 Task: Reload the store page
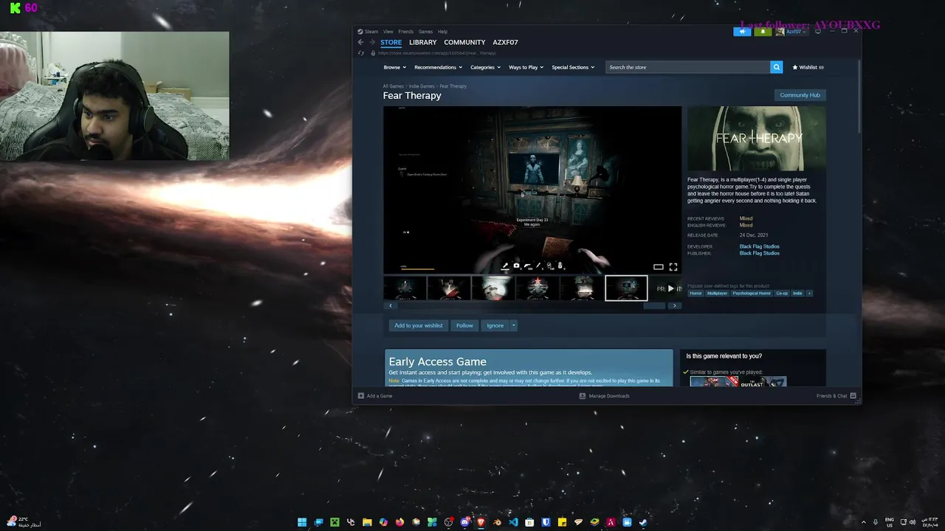coord(361,53)
